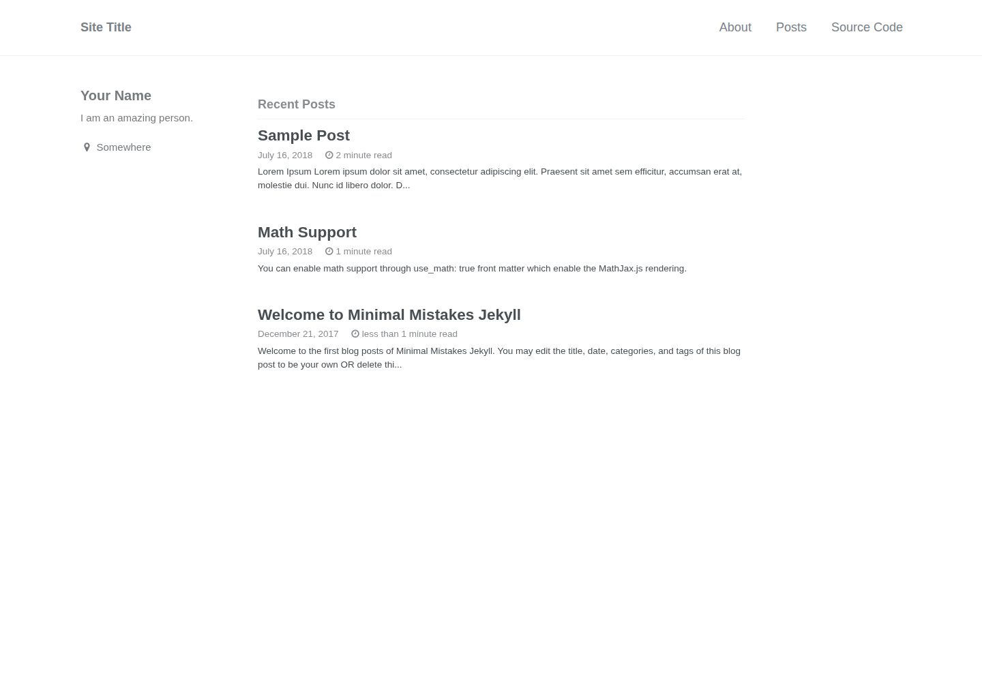The width and height of the screenshot is (982, 682).
Task: Click the Recent Posts heading
Action: click(297, 104)
